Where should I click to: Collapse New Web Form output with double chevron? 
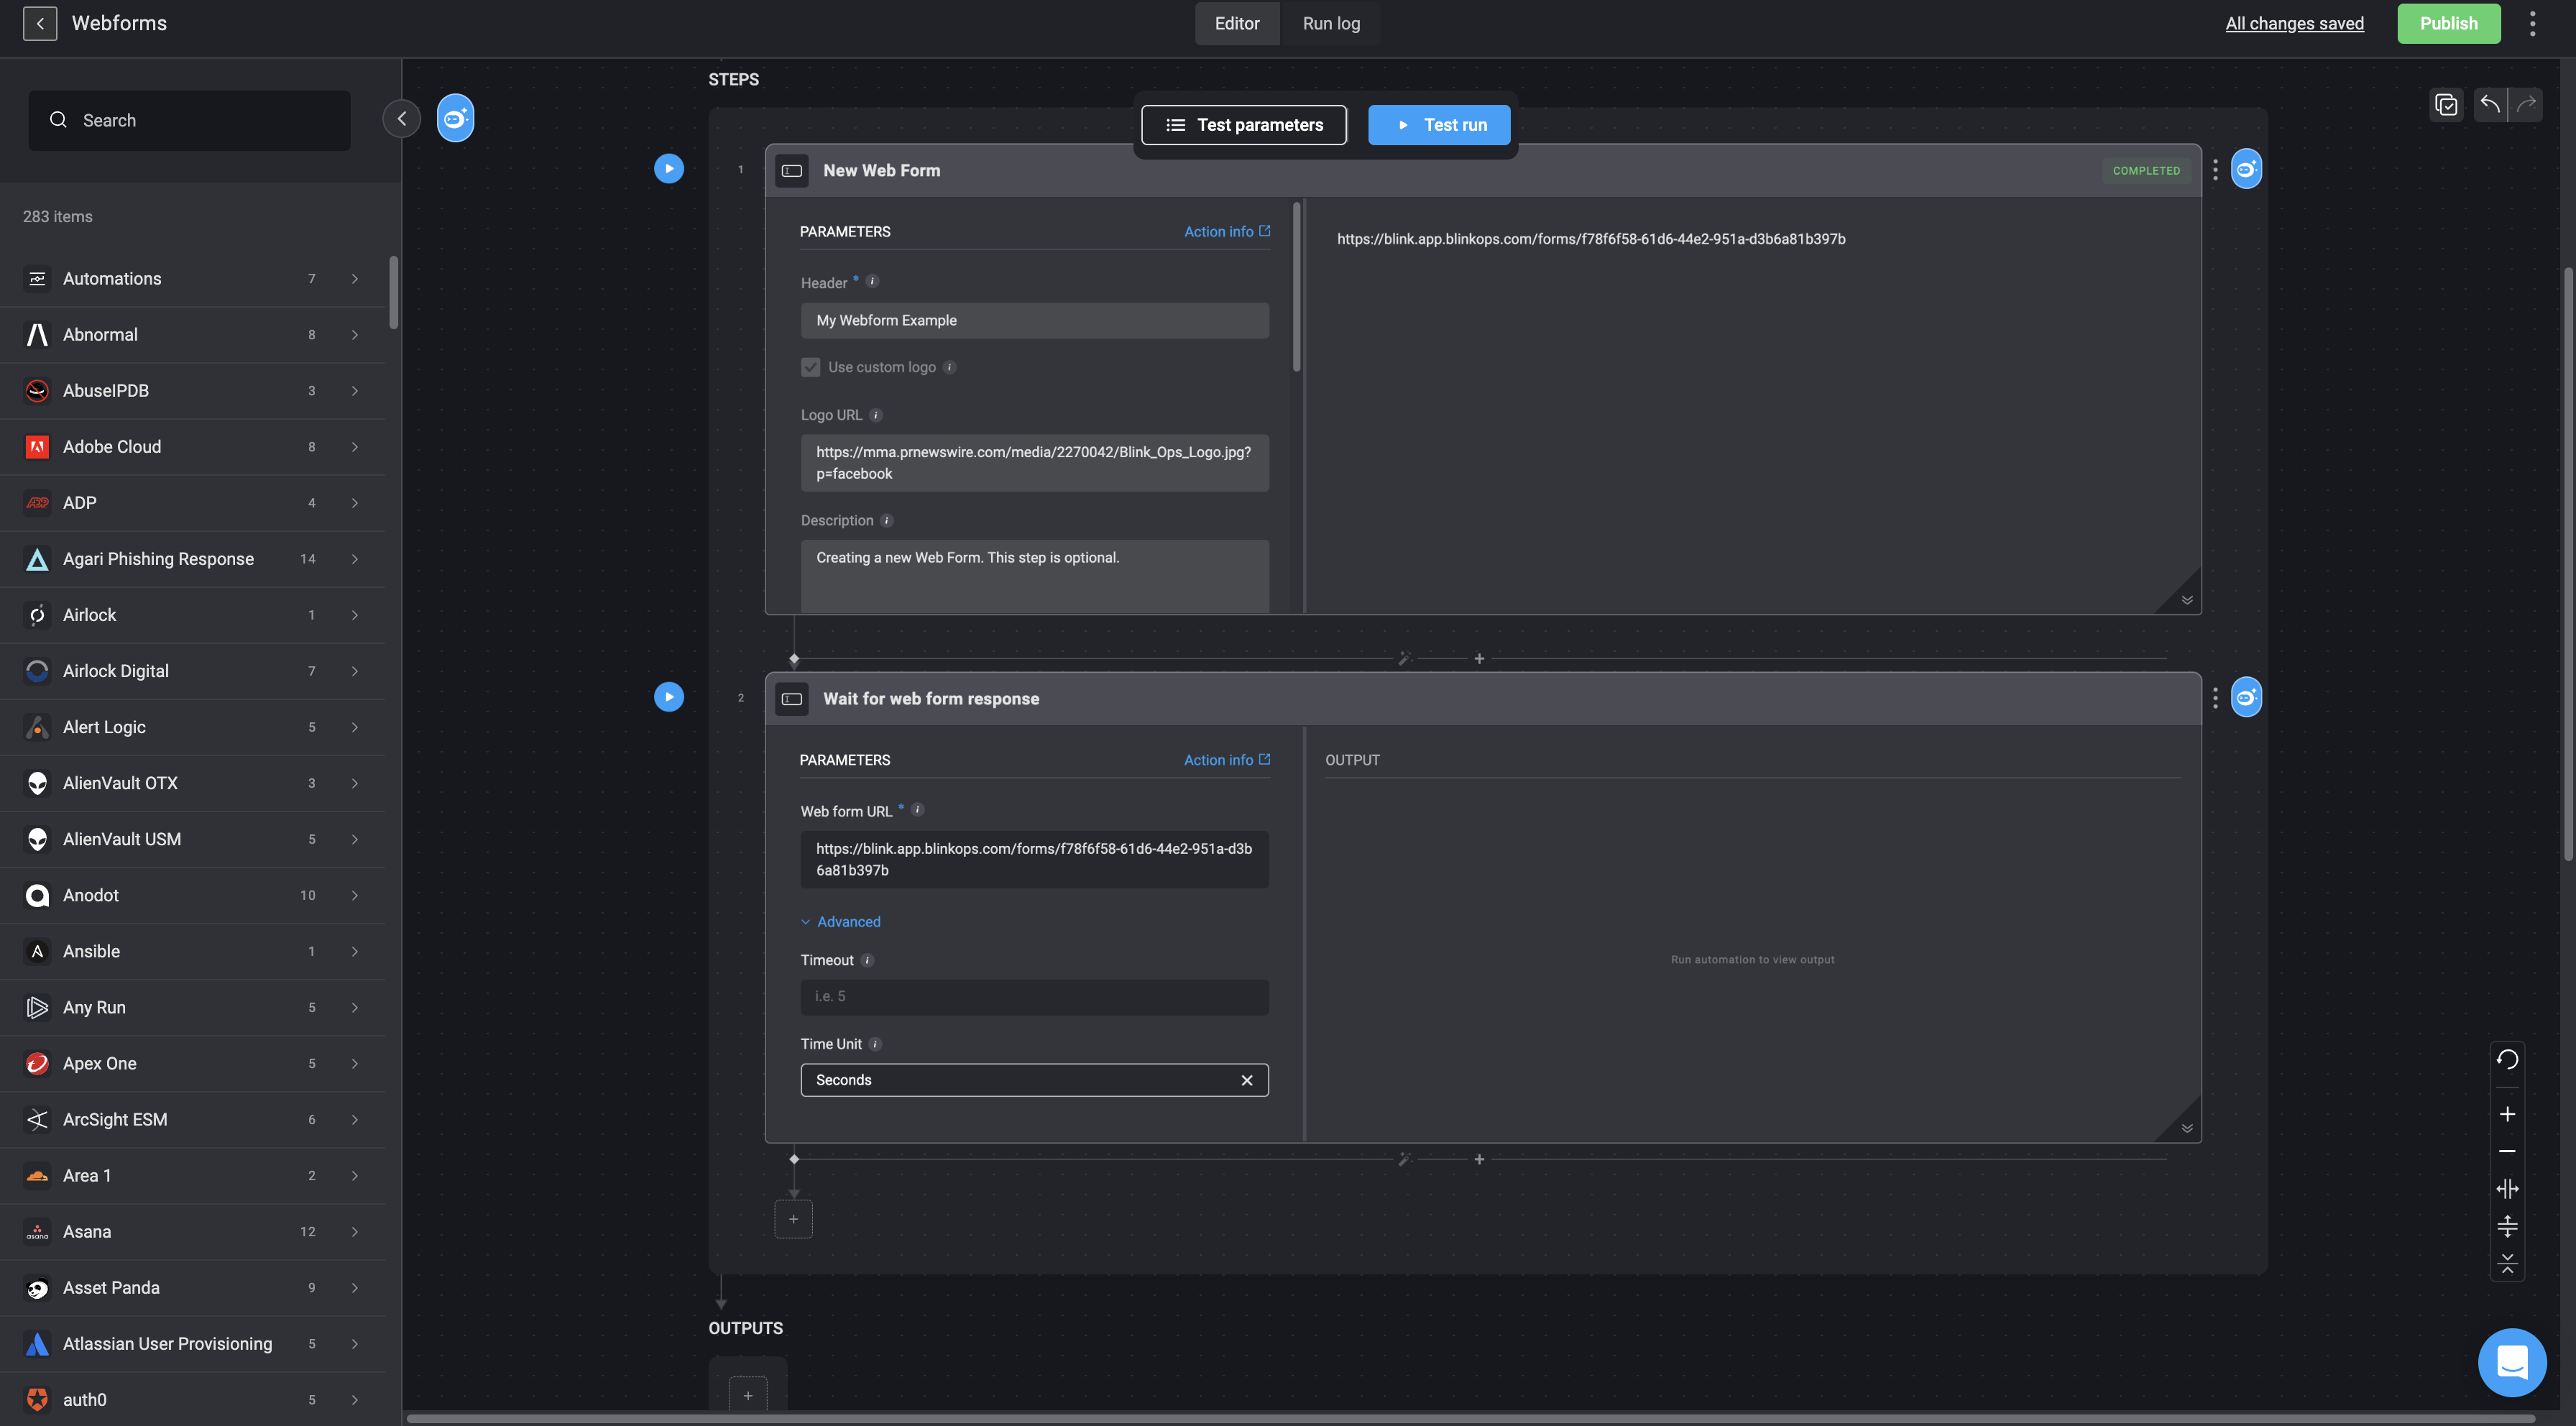[2187, 600]
